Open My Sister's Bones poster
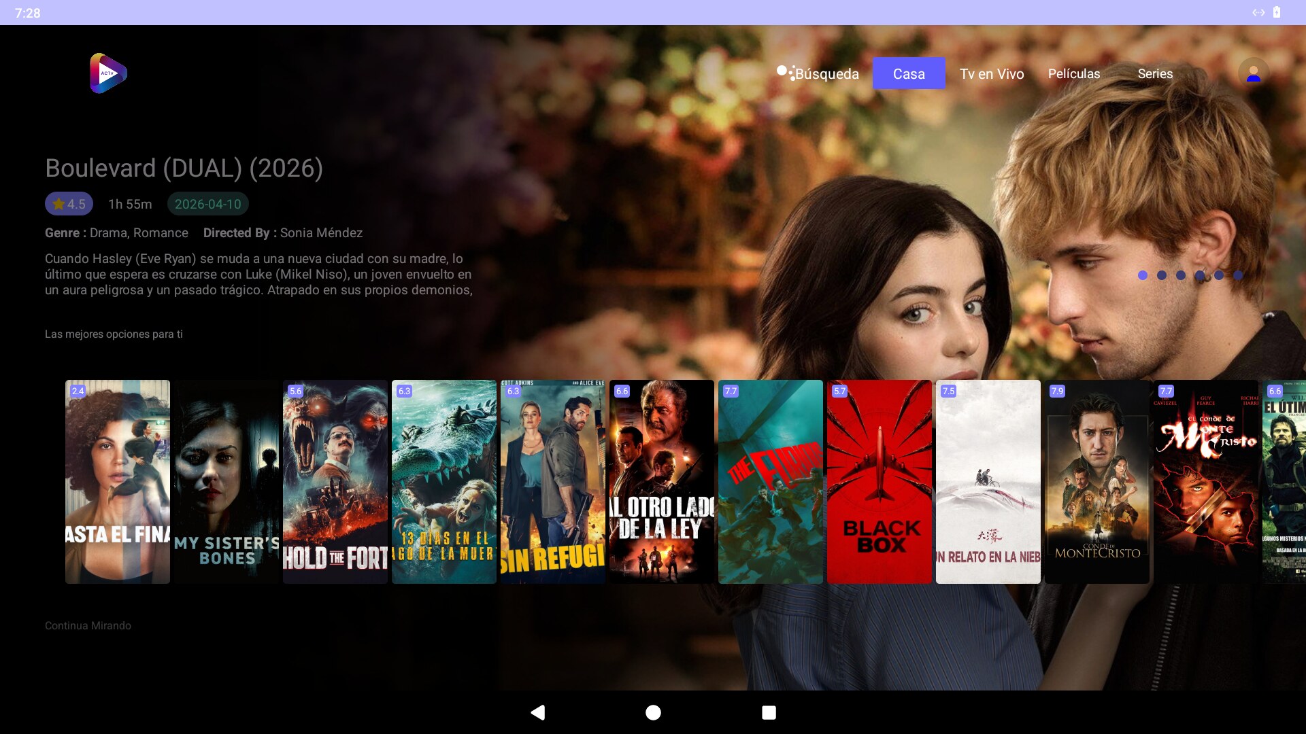This screenshot has height=734, width=1306. (x=227, y=481)
